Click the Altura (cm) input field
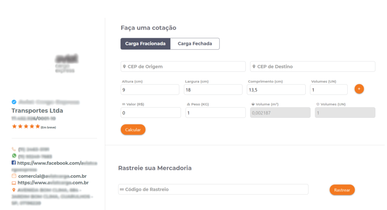This screenshot has height=210, width=387. (150, 90)
